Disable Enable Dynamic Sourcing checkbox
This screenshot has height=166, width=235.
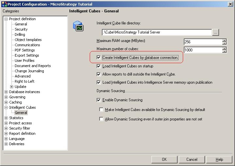coord(99,100)
